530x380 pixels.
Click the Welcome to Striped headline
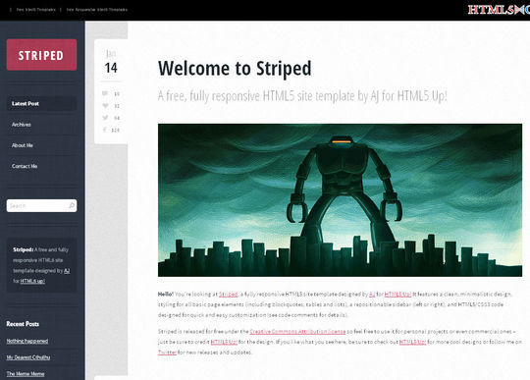[235, 69]
